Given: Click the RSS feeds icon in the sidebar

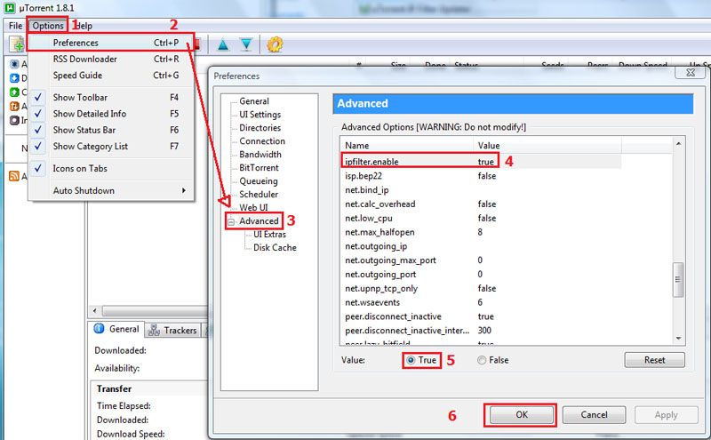Looking at the screenshot, I should coord(14,176).
